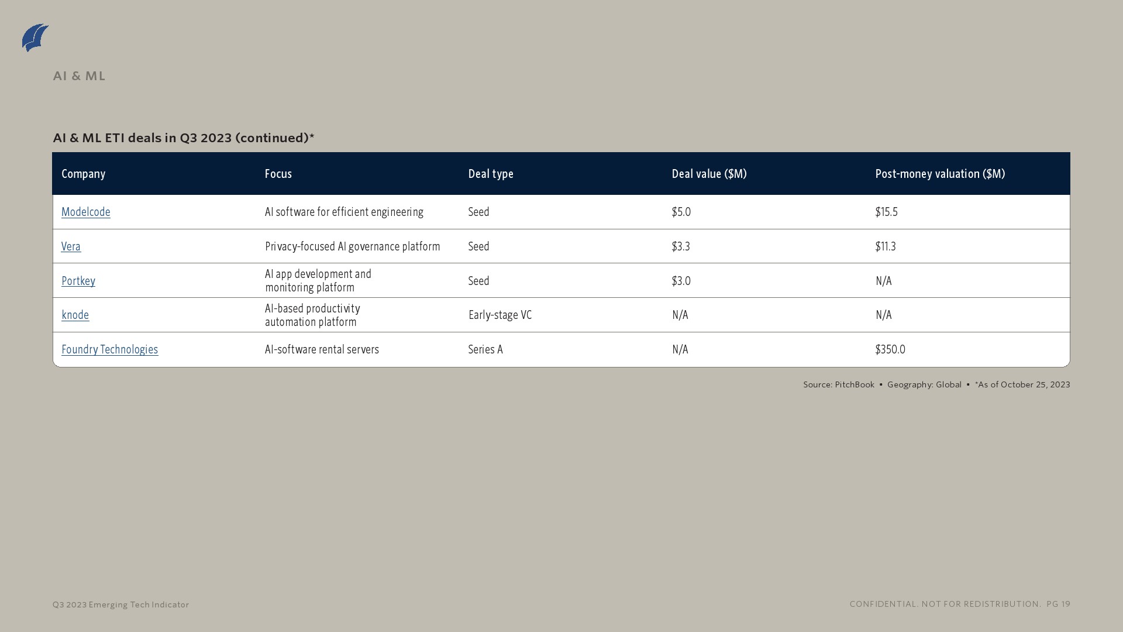Select the Deal value ($M) header
1123x632 pixels.
tap(709, 174)
